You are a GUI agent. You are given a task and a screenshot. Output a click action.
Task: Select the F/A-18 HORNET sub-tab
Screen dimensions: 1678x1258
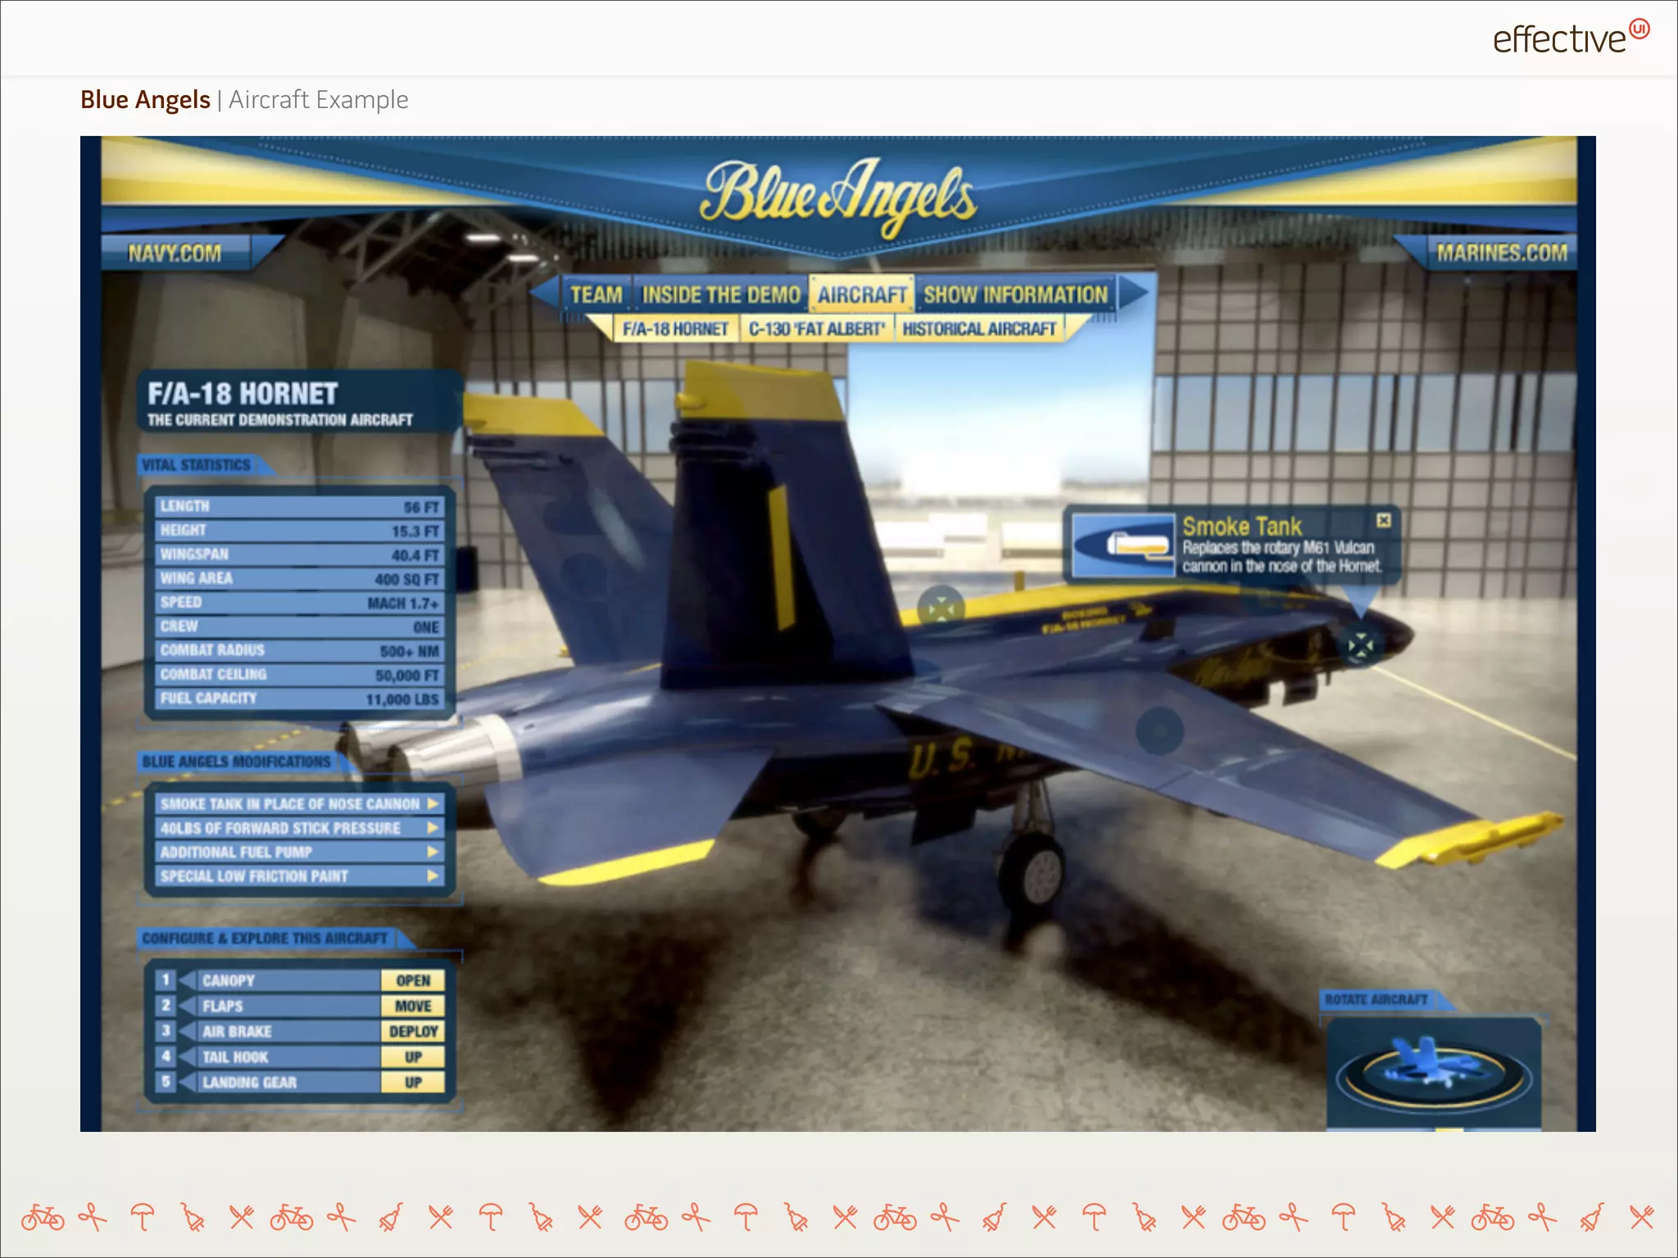675,329
